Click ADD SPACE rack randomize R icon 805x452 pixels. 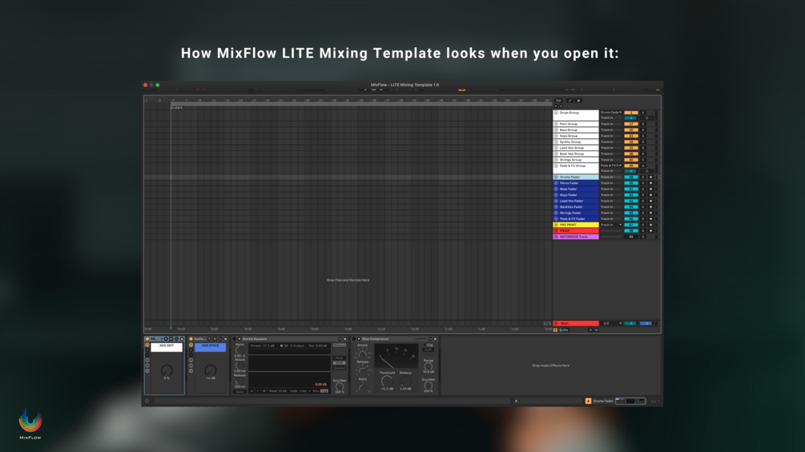(210, 338)
